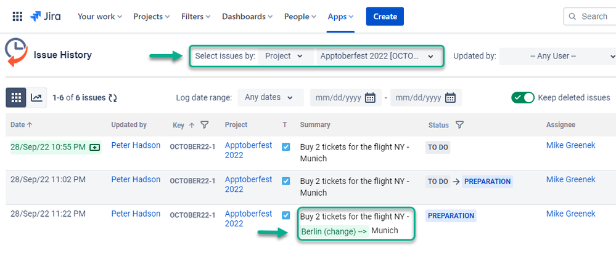The width and height of the screenshot is (616, 256).
Task: Open the Filters menu
Action: tap(196, 17)
